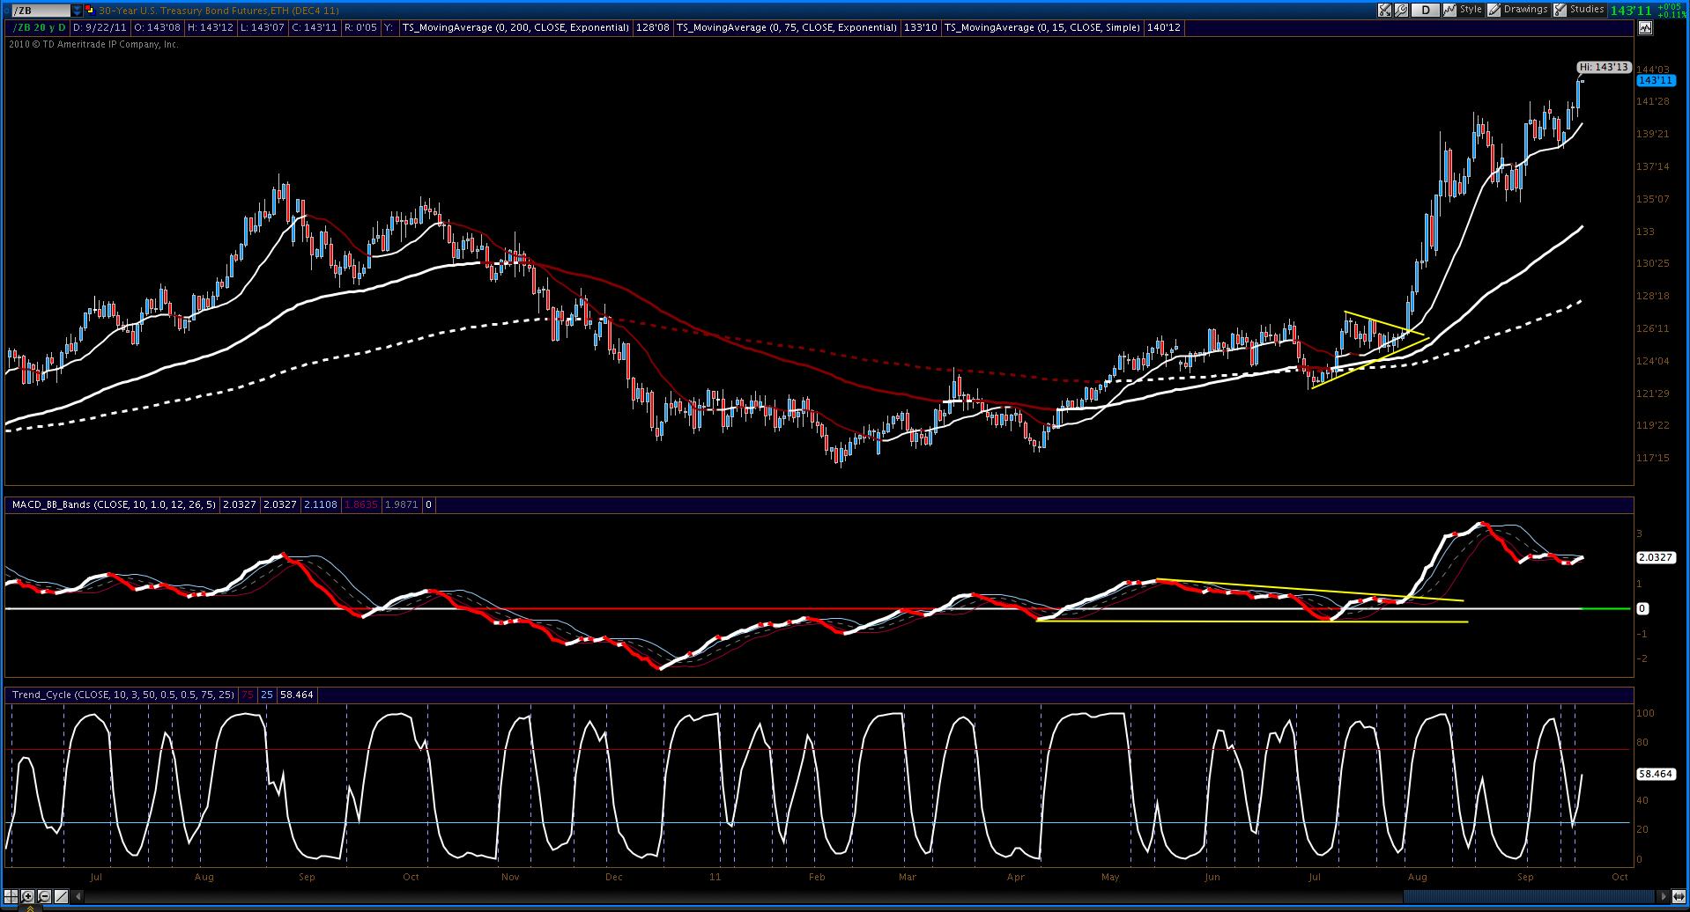
Task: Click the 58.464 marker on Trend_Cycle axis
Action: coord(1655,774)
